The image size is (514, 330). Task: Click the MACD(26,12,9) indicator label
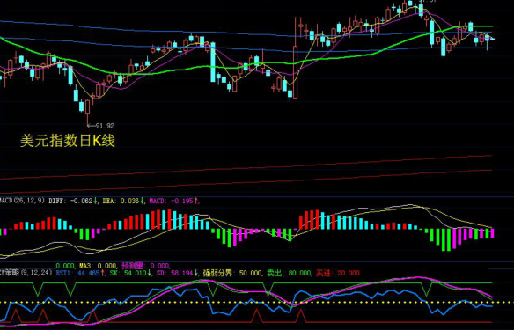click(22, 201)
